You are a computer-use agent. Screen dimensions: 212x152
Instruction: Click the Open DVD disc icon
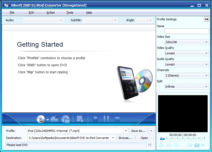click(41, 119)
